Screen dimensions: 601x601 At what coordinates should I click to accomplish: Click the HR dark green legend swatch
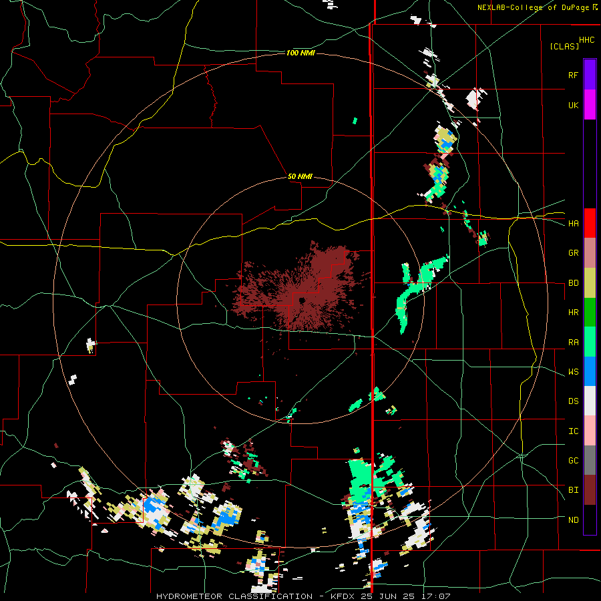click(590, 313)
